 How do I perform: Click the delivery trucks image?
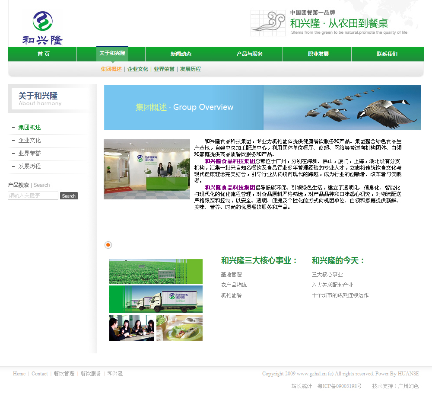[x=156, y=299]
